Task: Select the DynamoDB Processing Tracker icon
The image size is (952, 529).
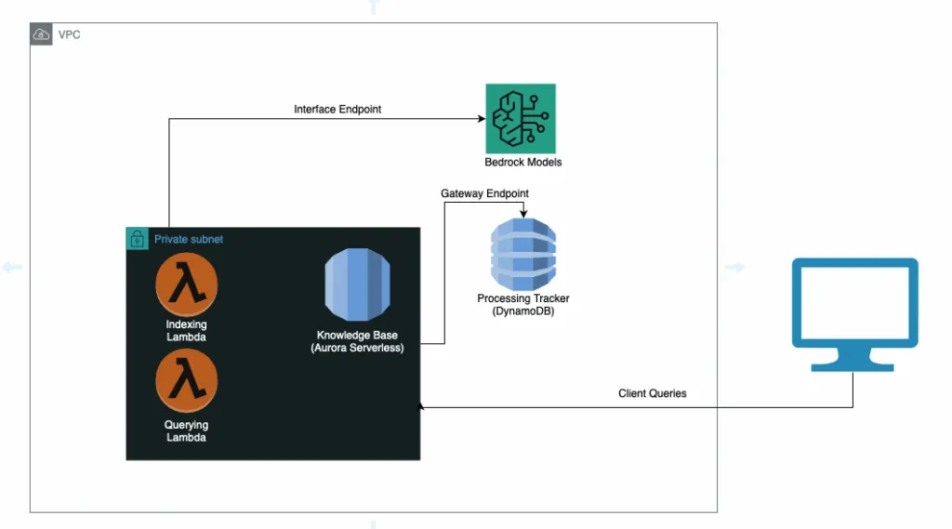Action: click(522, 252)
